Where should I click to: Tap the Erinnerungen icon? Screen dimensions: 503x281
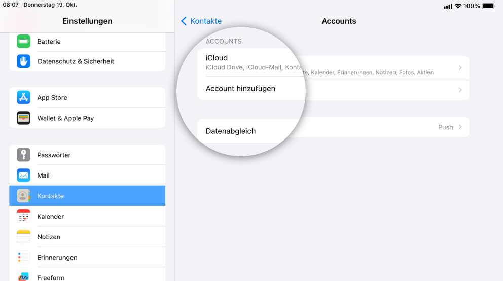point(23,257)
